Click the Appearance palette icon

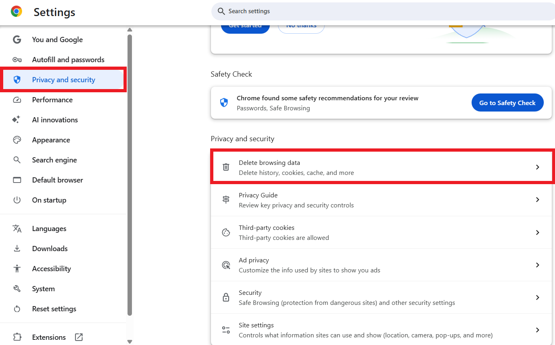pyautogui.click(x=17, y=140)
